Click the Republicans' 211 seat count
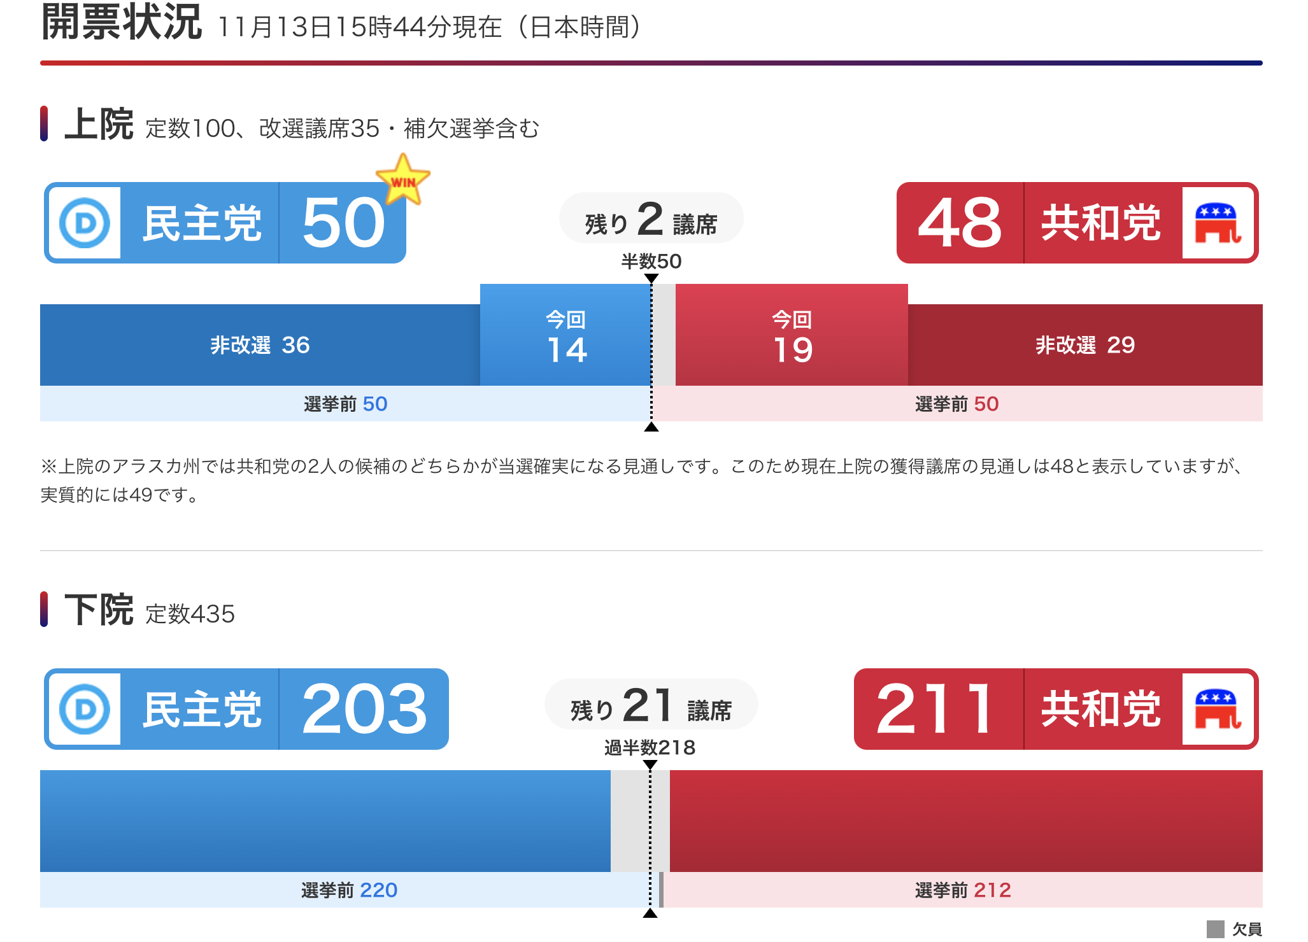This screenshot has width=1308, height=942. [x=934, y=709]
